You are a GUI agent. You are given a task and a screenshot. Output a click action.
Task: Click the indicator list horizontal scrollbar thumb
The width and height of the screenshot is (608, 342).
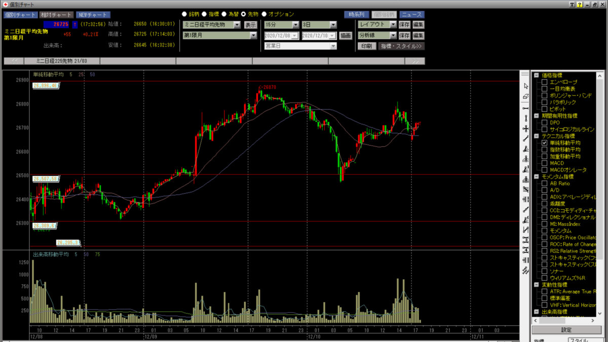[x=552, y=321]
